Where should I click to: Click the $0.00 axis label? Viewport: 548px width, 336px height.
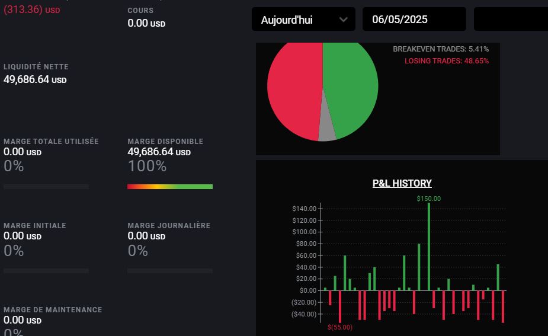(x=308, y=290)
